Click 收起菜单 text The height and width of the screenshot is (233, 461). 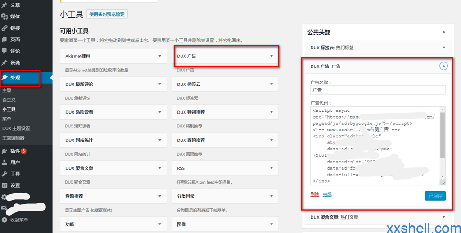tap(19, 220)
